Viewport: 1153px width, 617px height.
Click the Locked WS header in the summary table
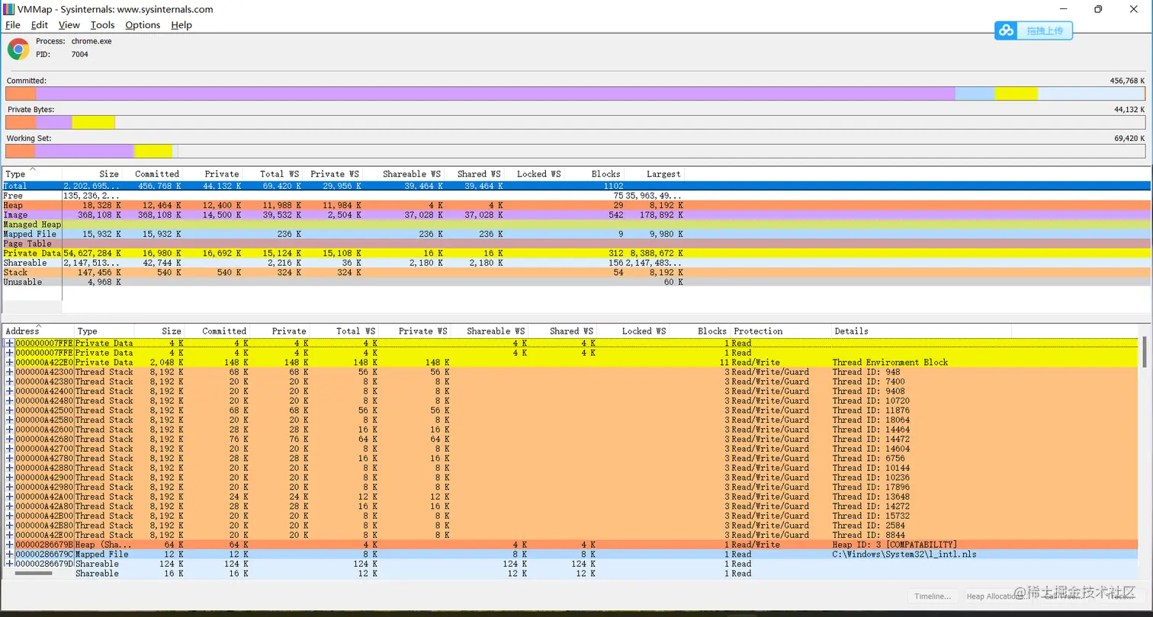tap(535, 174)
